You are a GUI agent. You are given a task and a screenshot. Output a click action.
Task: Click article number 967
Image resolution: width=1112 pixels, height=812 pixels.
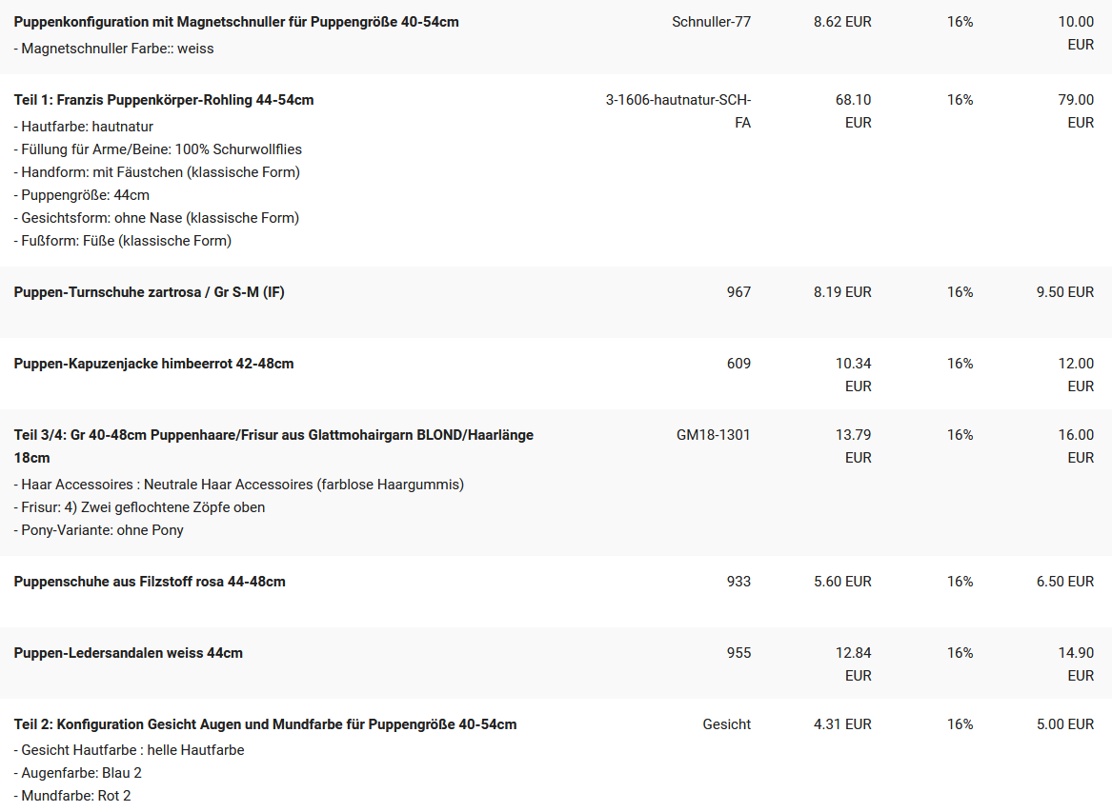(x=738, y=292)
